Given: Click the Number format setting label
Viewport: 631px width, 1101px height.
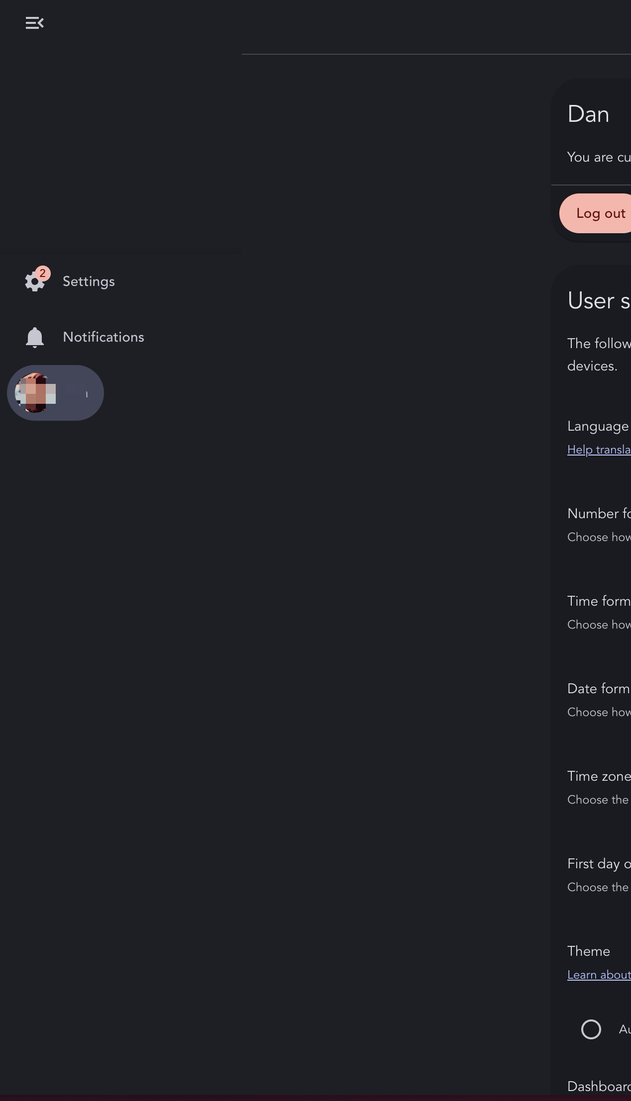Looking at the screenshot, I should 599,514.
